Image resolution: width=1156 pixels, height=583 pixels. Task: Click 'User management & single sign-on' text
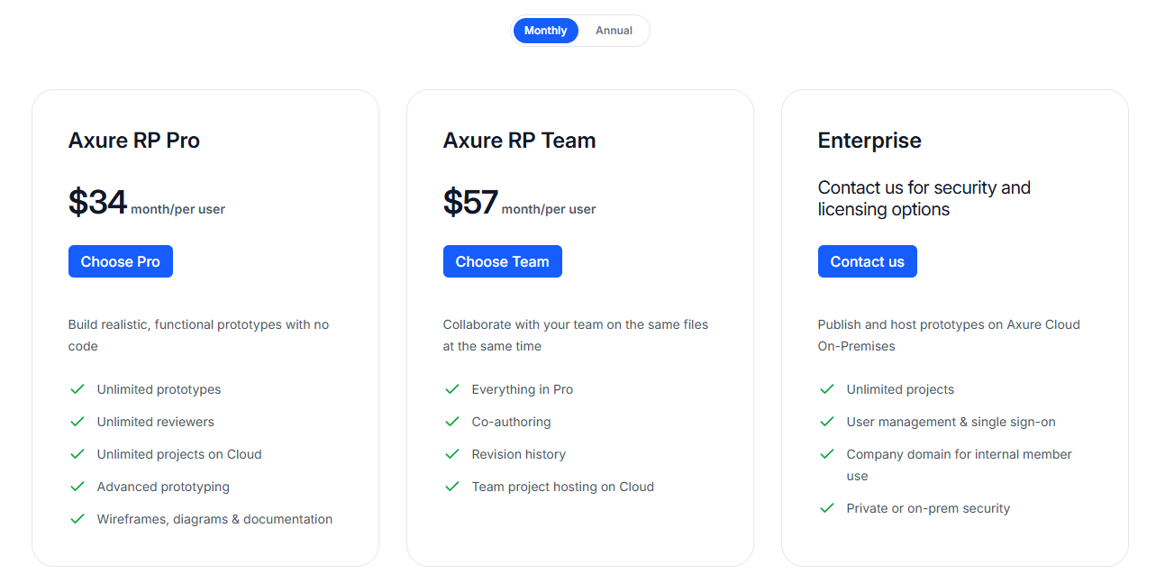951,422
